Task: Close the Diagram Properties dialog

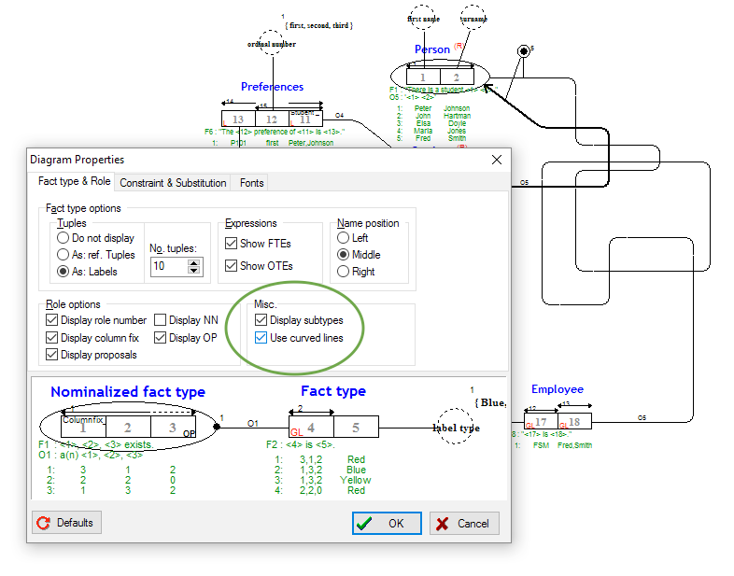Action: point(496,160)
